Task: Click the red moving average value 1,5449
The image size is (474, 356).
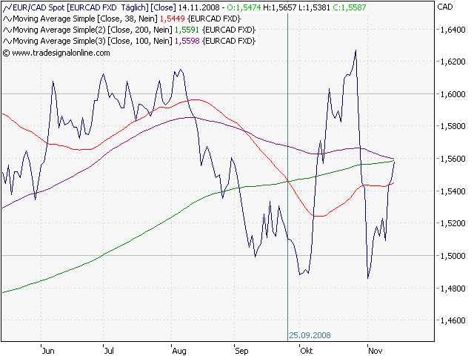Action: pyautogui.click(x=172, y=19)
